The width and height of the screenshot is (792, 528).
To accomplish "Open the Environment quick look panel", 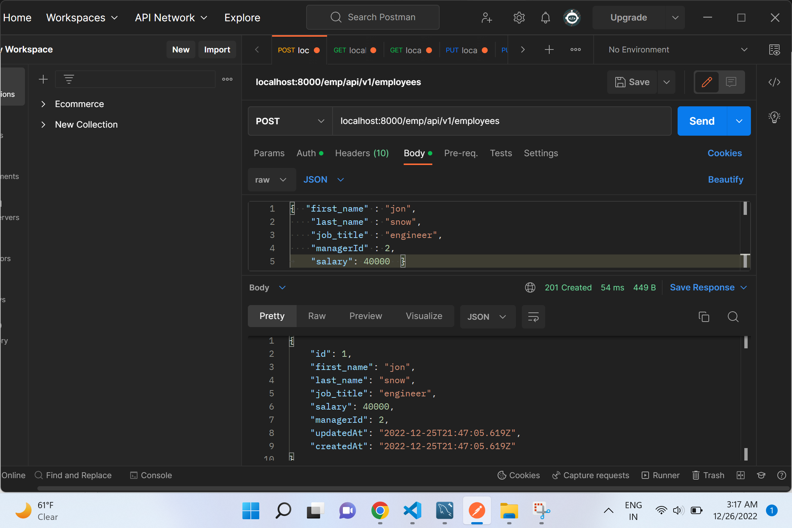I will tap(775, 50).
